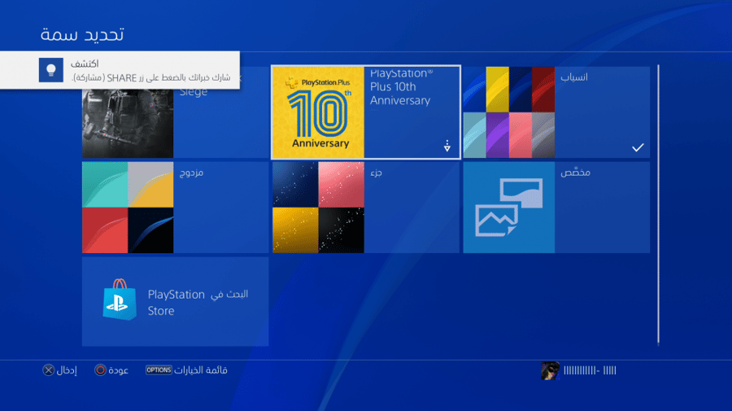Click the مزدوج theme label
The image size is (732, 411).
pyautogui.click(x=191, y=173)
